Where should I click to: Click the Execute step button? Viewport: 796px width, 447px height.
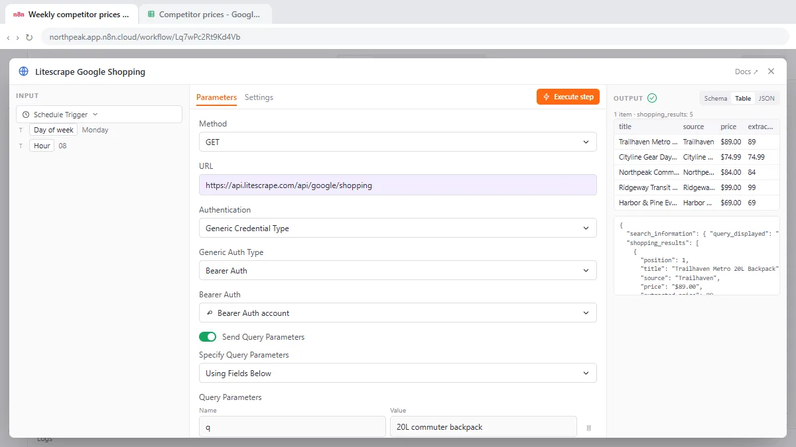click(x=568, y=97)
